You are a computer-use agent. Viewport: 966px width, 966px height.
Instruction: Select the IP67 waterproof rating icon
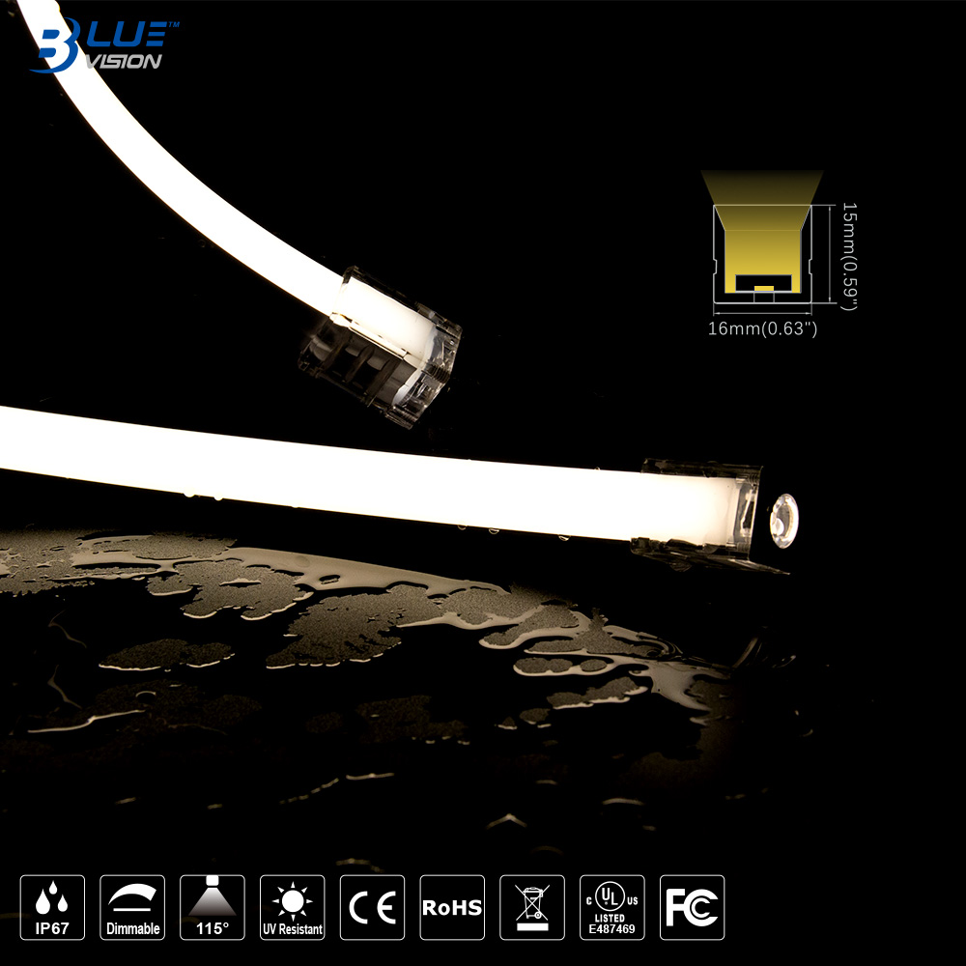52,908
